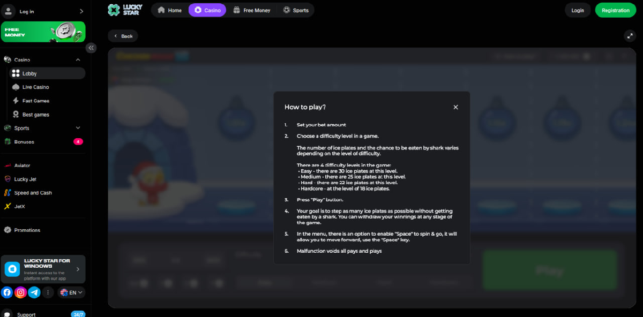Open the EN language selector
This screenshot has width=643, height=317.
click(71, 292)
